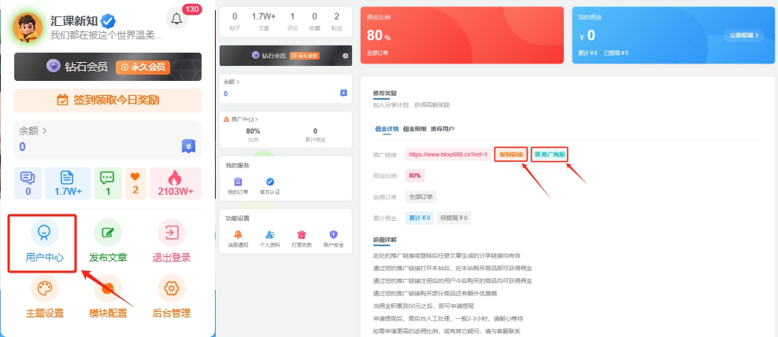Open 个人资料 personal profile
The height and width of the screenshot is (337, 778).
pyautogui.click(x=270, y=239)
